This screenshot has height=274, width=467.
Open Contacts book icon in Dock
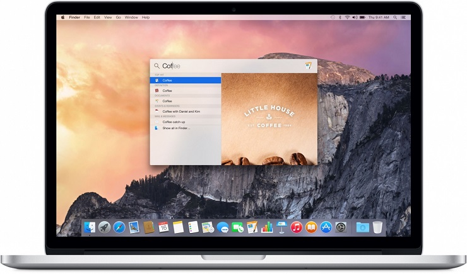point(148,228)
